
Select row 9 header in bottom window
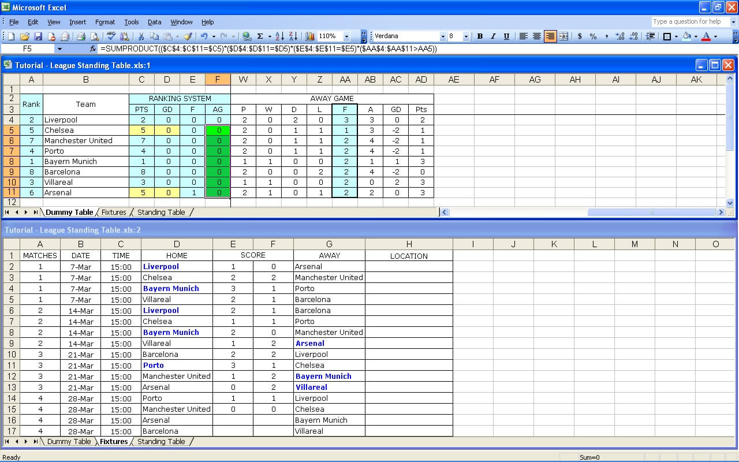(x=12, y=343)
